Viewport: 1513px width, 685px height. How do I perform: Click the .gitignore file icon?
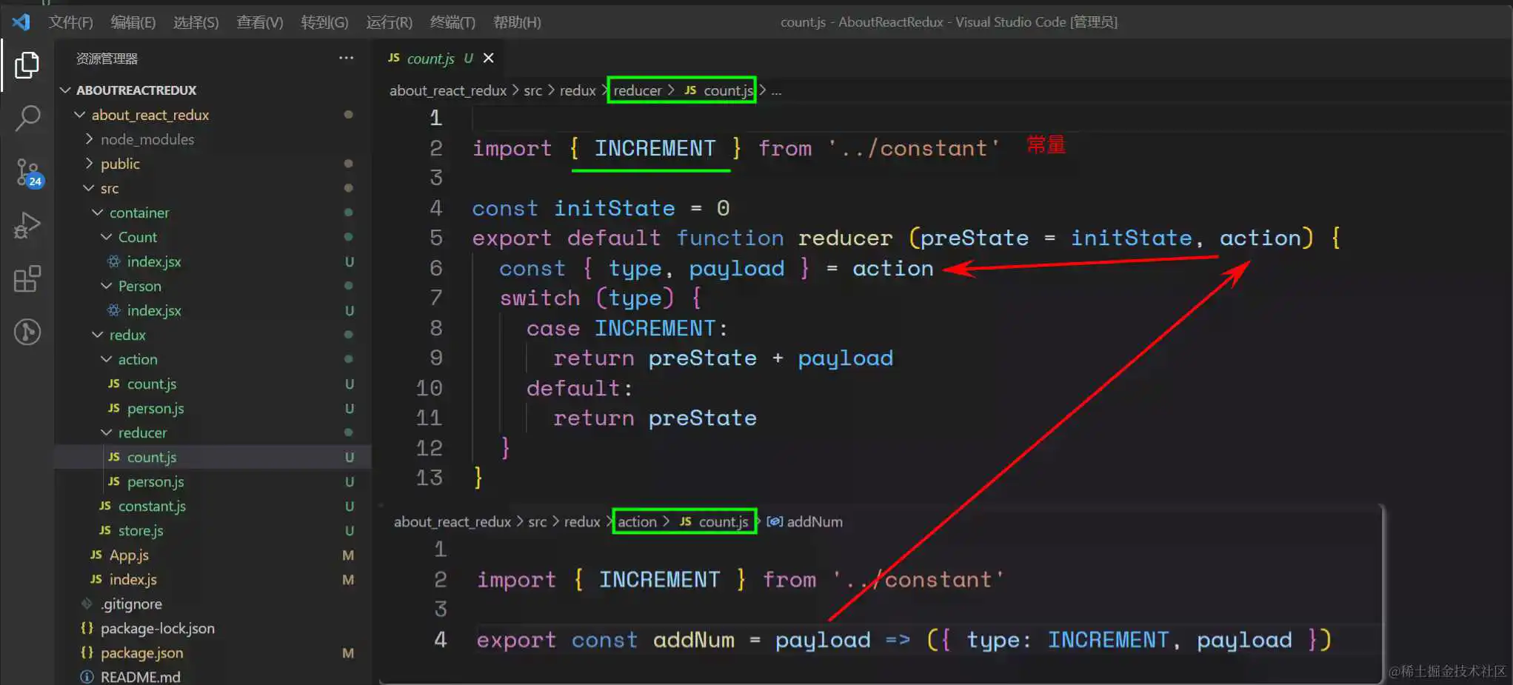[x=87, y=604]
